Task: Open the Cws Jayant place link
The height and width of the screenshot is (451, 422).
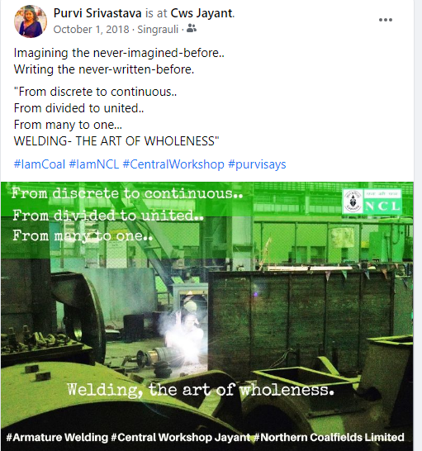Action: tap(202, 13)
